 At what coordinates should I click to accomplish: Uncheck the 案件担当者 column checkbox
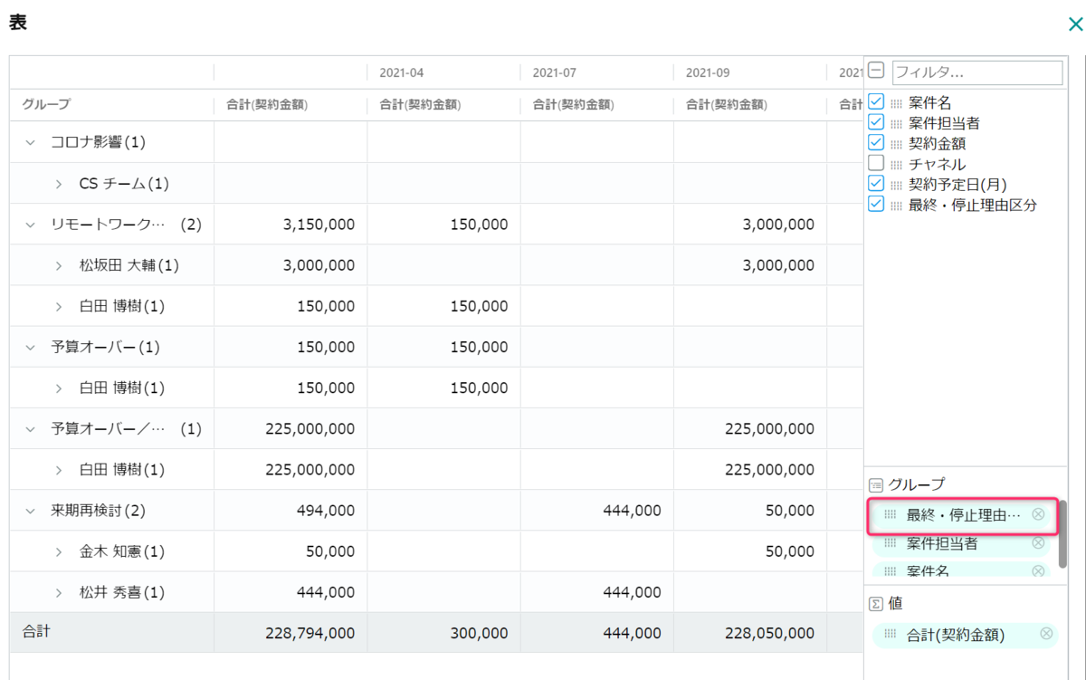pyautogui.click(x=876, y=122)
